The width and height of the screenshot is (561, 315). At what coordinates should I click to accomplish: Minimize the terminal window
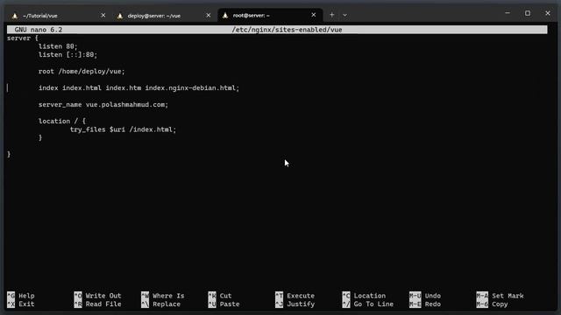point(508,13)
